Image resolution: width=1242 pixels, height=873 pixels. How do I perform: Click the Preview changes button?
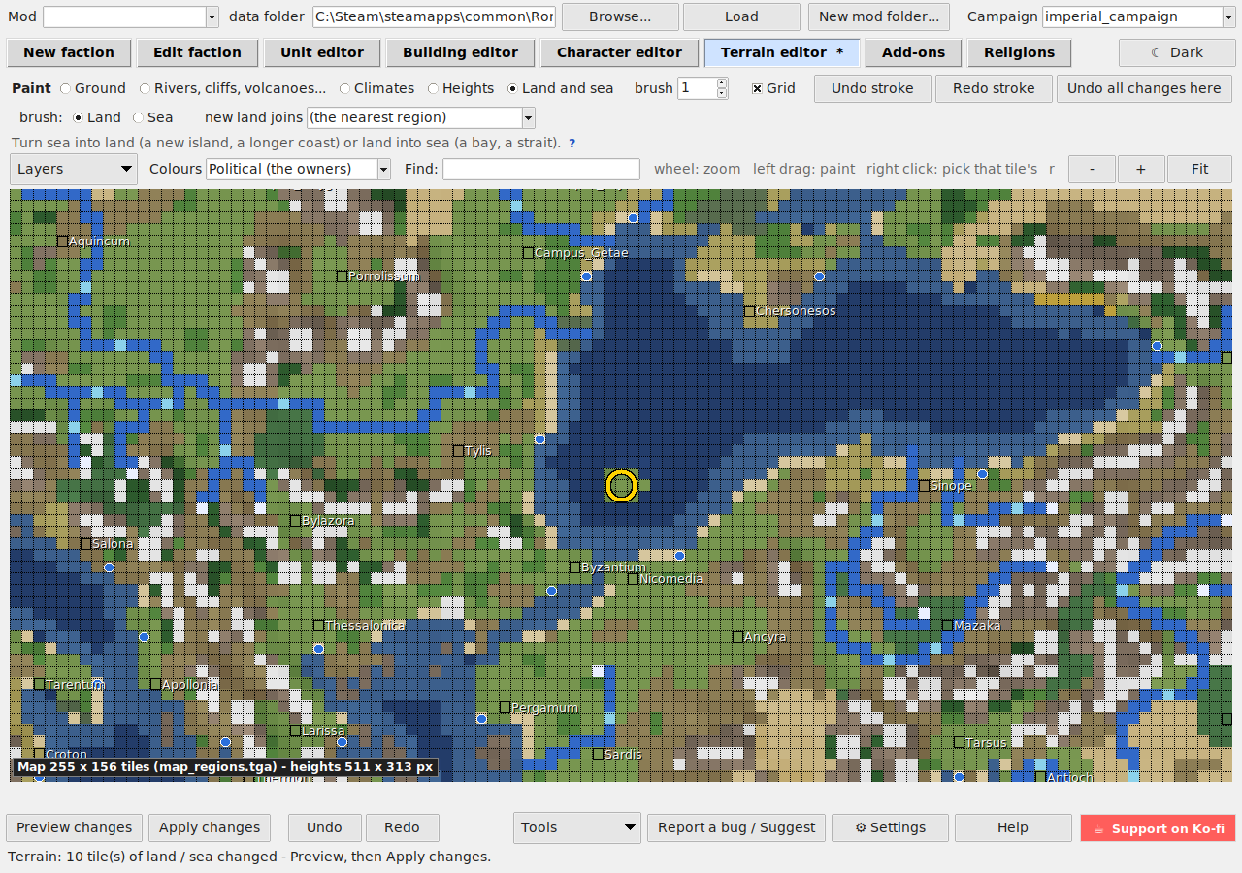click(x=74, y=827)
